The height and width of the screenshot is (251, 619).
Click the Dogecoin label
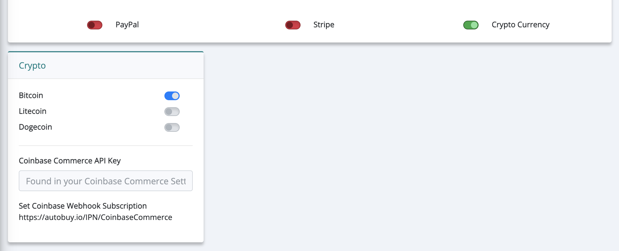[35, 127]
